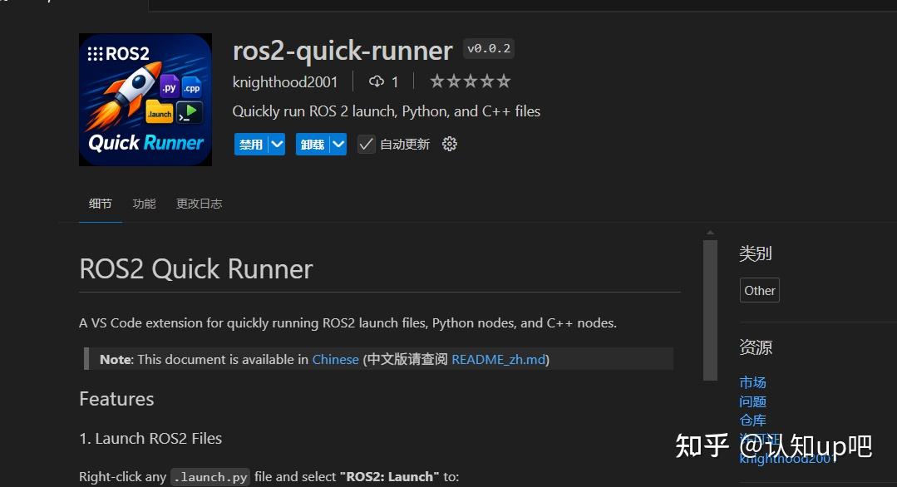The height and width of the screenshot is (487, 897).
Task: Click the five-star rating
Action: coord(471,81)
